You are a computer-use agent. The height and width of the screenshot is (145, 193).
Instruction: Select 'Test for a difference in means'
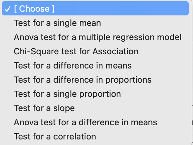pyautogui.click(x=73, y=66)
